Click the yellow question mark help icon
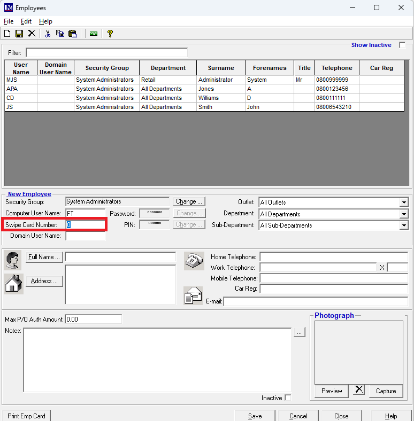 pyautogui.click(x=110, y=33)
